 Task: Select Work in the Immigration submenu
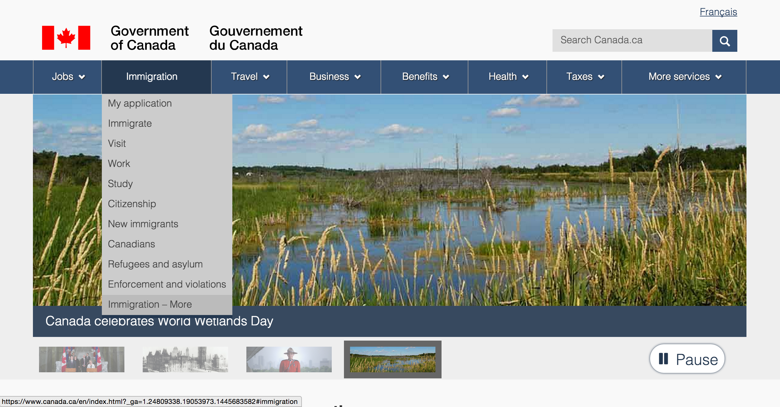click(167, 164)
